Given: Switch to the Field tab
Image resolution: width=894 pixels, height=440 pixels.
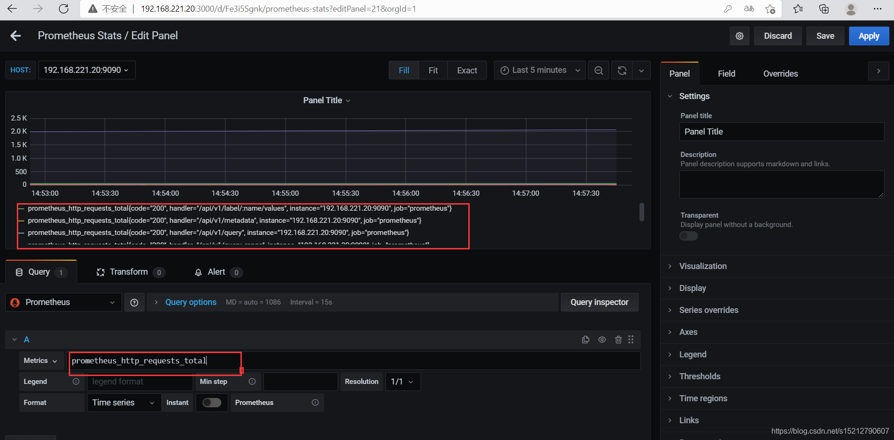Looking at the screenshot, I should [727, 74].
